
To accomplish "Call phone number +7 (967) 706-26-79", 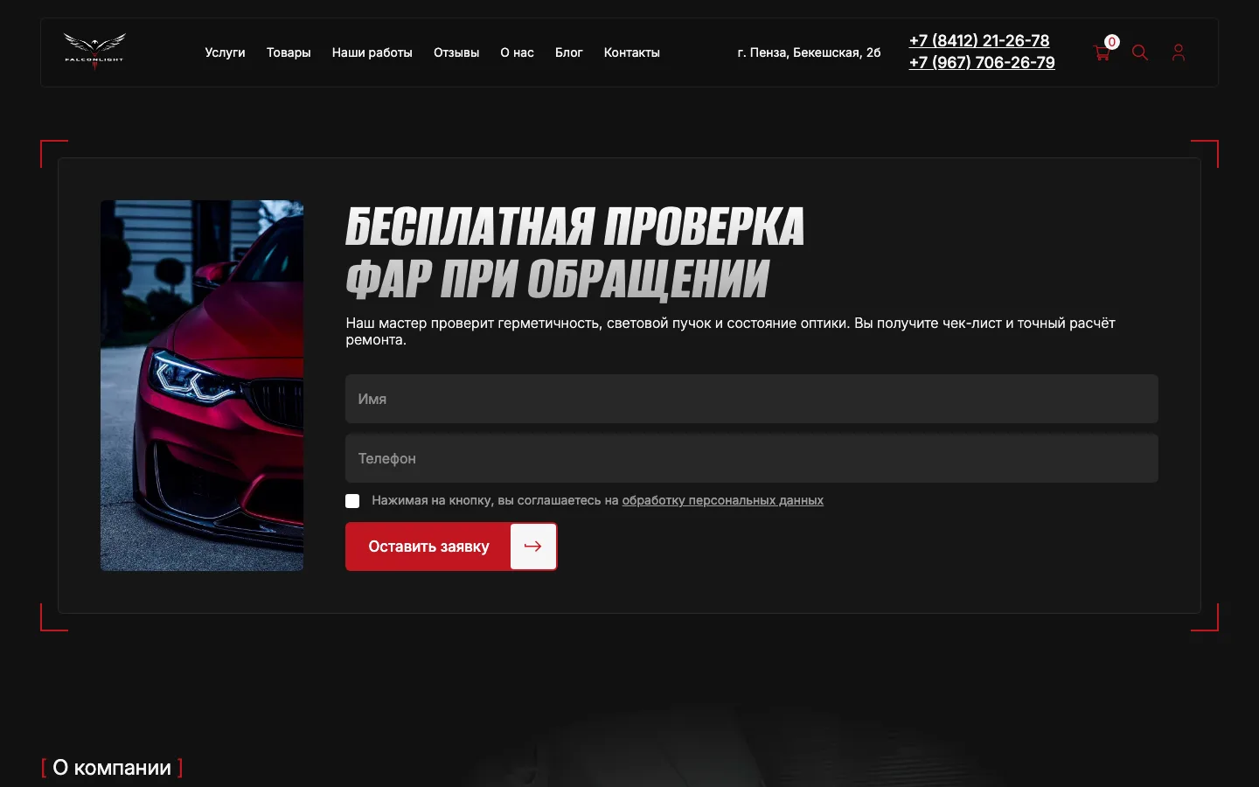I will pos(982,63).
